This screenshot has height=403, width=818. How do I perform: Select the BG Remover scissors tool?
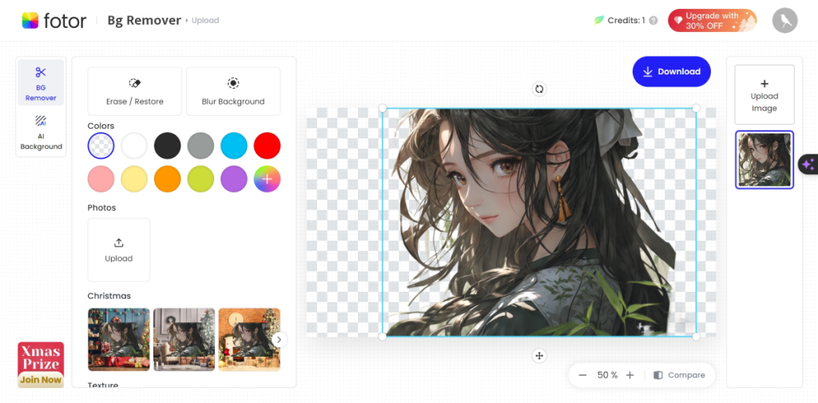click(x=41, y=82)
